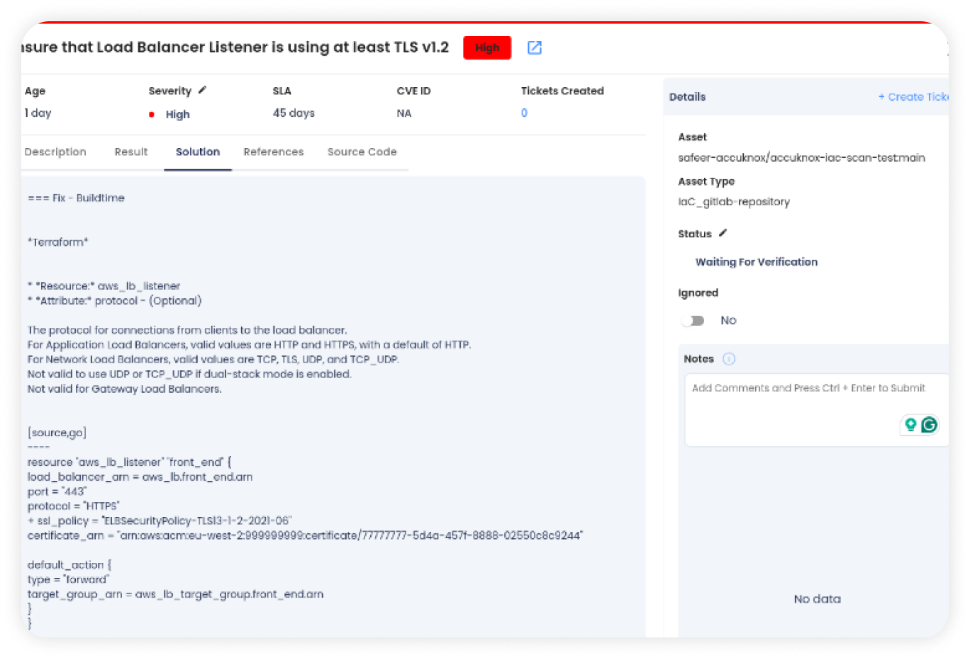Click the '=== Fix - Buildtime' heading

(76, 198)
